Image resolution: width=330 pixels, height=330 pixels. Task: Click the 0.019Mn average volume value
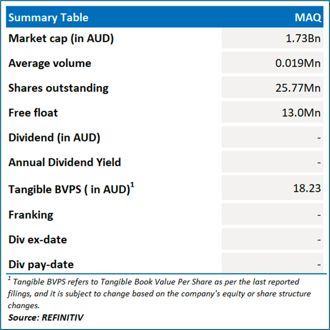(297, 63)
